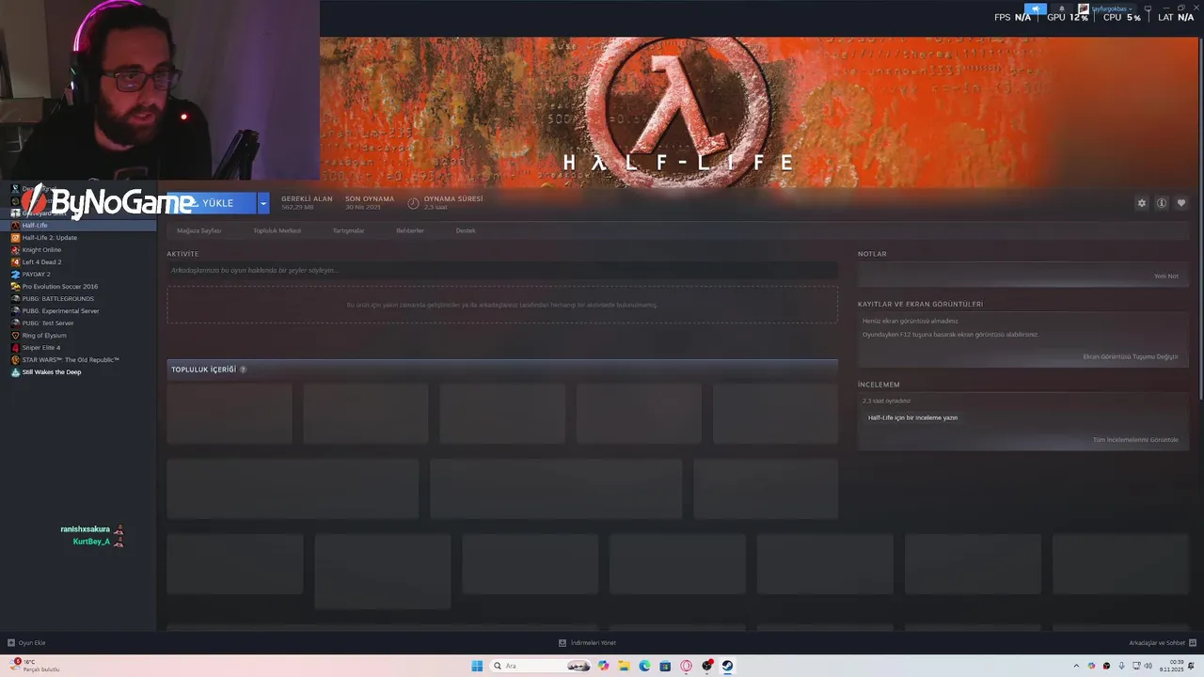Open the game settings gear icon
The image size is (1204, 677).
(x=1142, y=203)
